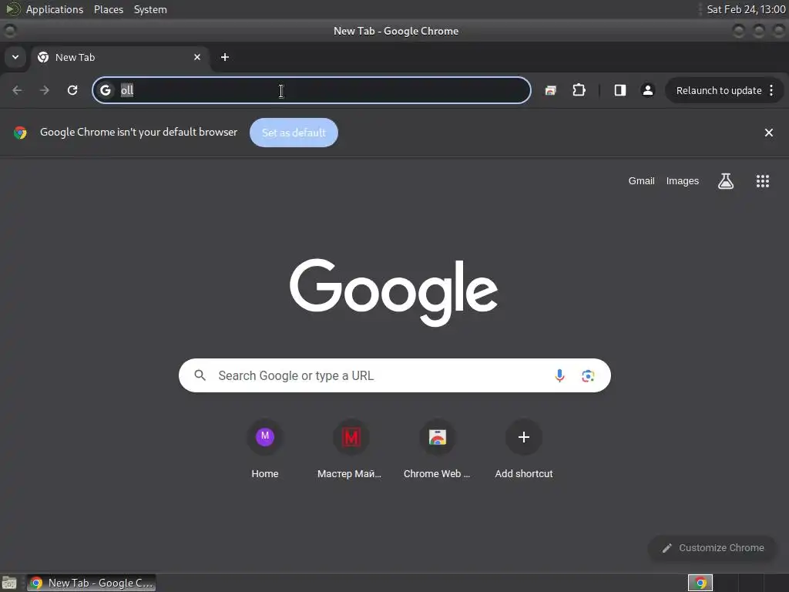Open the clock showing Sat Feb 24

tap(746, 9)
